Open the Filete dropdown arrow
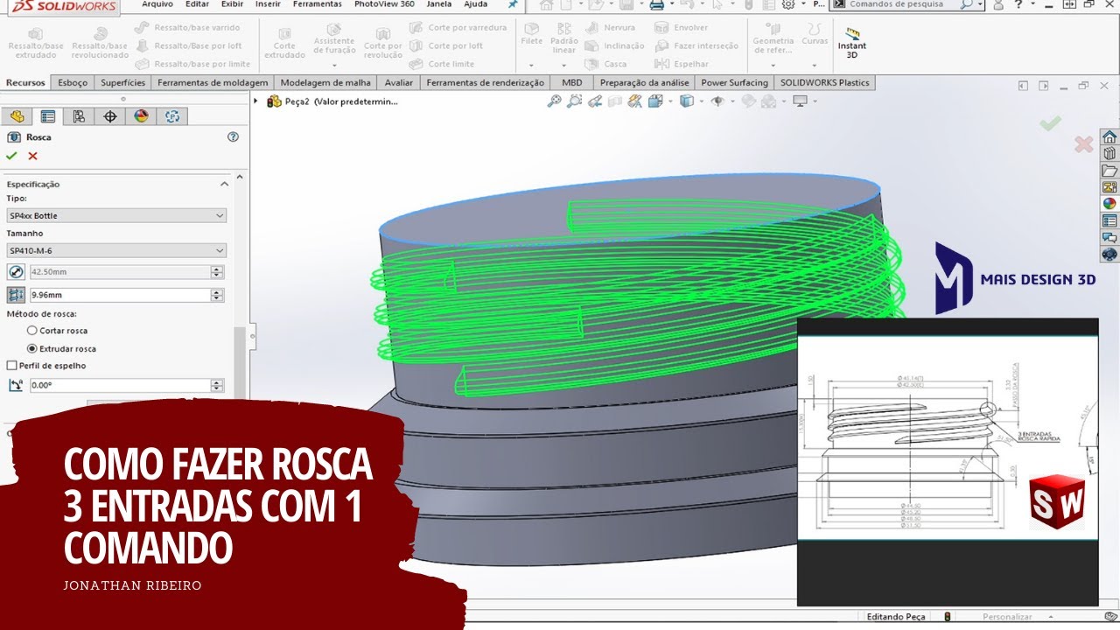The image size is (1120, 630). 531,66
